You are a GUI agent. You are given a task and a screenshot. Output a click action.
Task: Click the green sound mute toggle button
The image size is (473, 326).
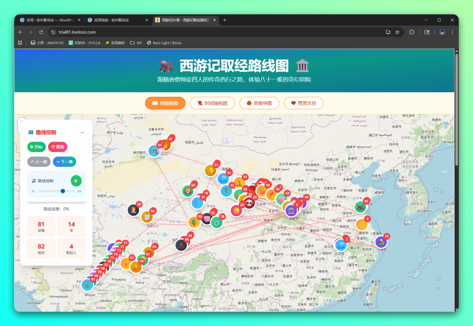76,181
